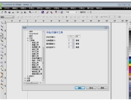
Task: Select 矩形工具 in options tree
Action: [35, 49]
